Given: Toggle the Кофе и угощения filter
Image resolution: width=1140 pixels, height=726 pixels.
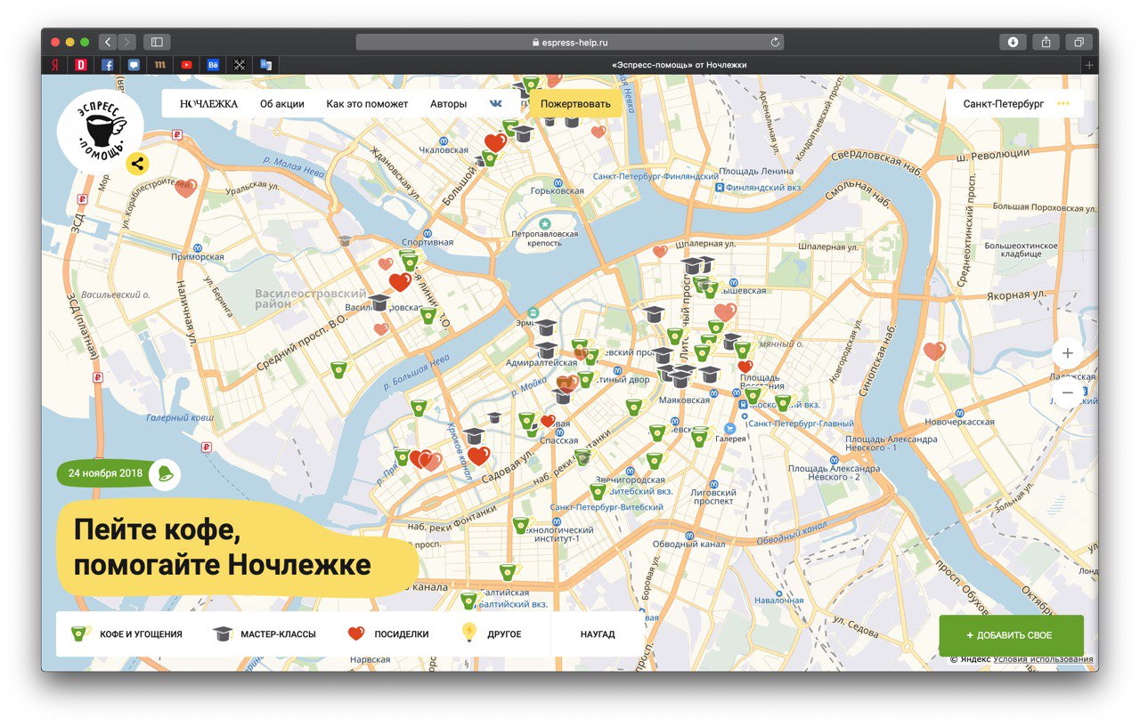Looking at the screenshot, I should [x=126, y=634].
